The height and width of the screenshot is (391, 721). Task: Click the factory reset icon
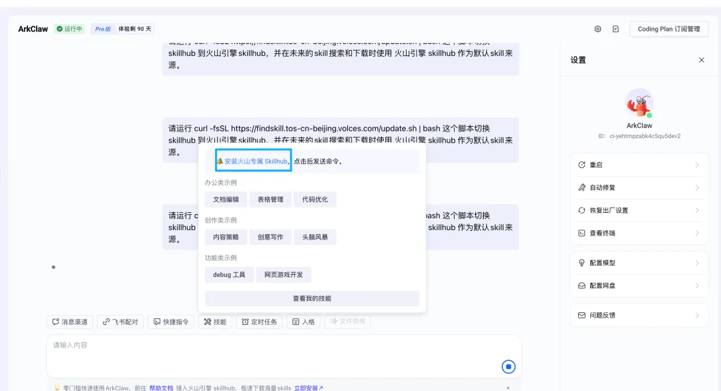pos(581,210)
